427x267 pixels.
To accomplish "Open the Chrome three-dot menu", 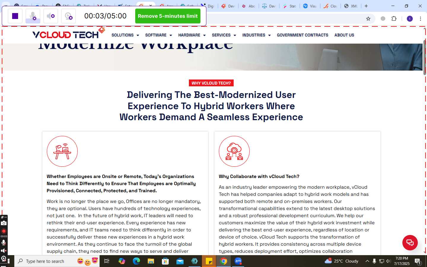I will coord(420,19).
